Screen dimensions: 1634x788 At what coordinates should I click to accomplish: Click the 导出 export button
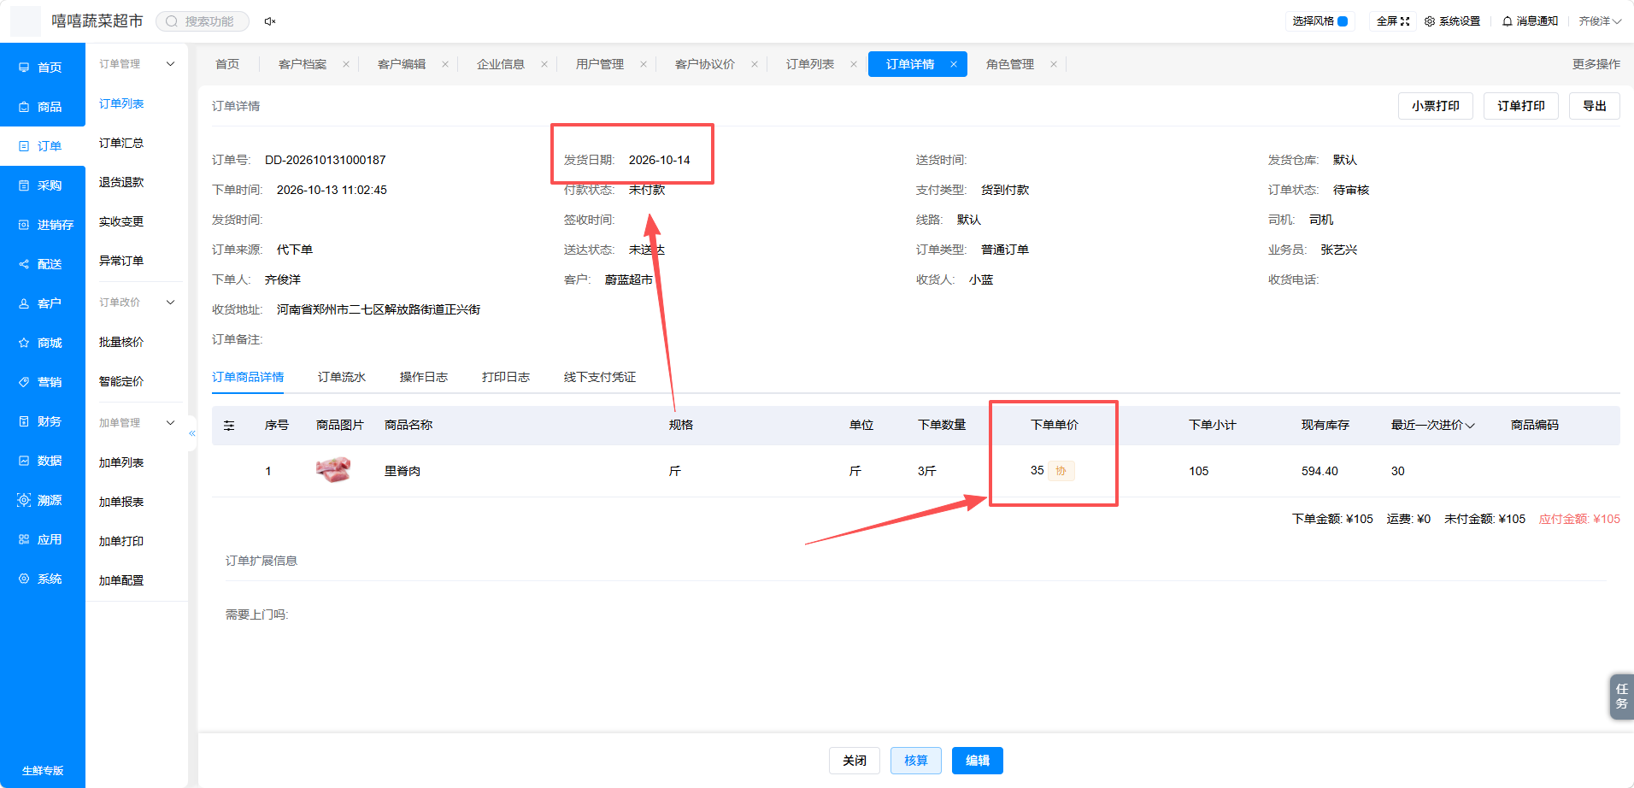[x=1595, y=106]
